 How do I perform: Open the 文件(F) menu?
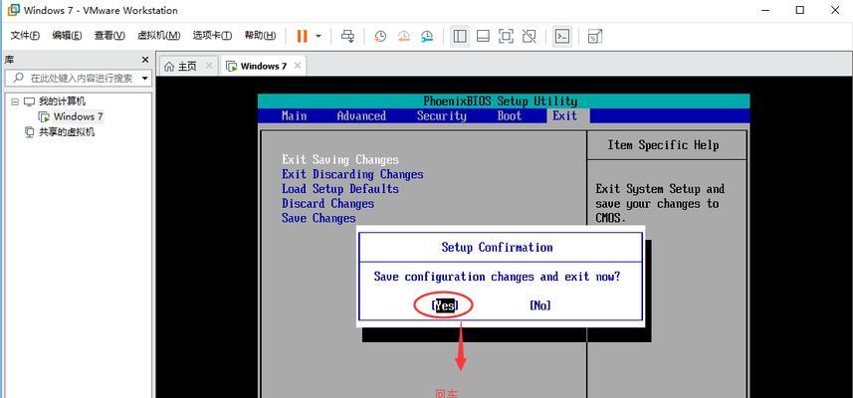click(x=25, y=36)
